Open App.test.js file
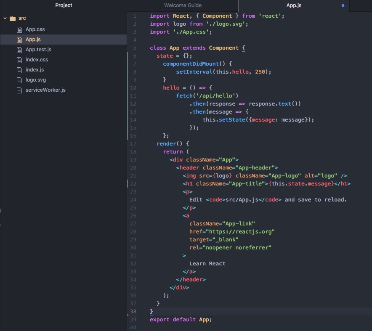The height and width of the screenshot is (331, 372). coord(38,50)
